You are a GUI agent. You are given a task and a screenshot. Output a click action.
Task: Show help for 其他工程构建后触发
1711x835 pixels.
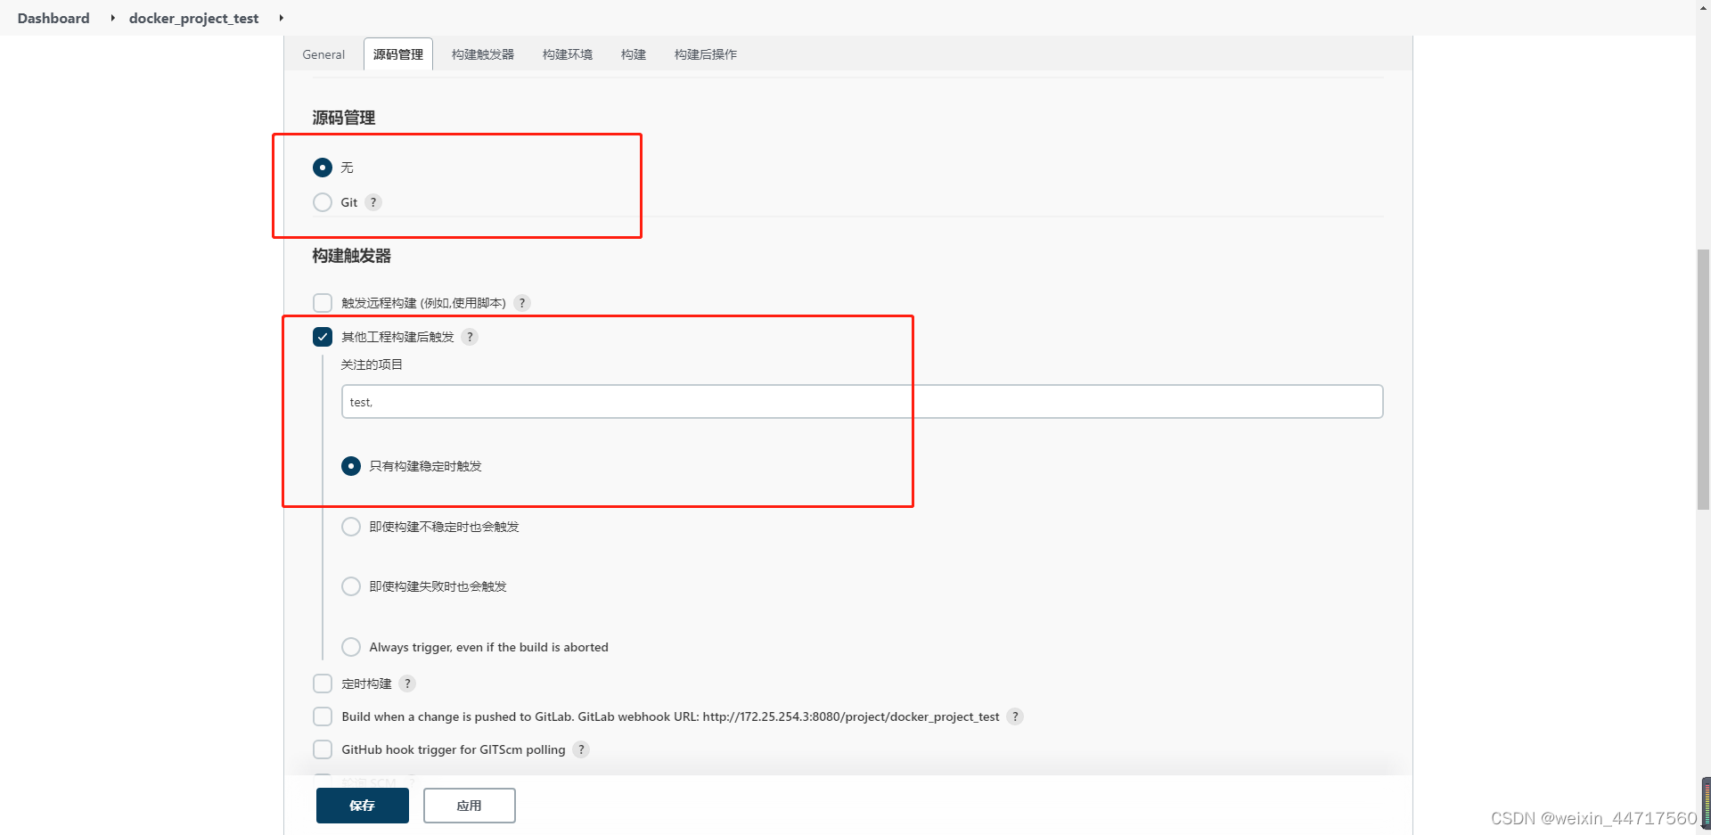click(470, 337)
